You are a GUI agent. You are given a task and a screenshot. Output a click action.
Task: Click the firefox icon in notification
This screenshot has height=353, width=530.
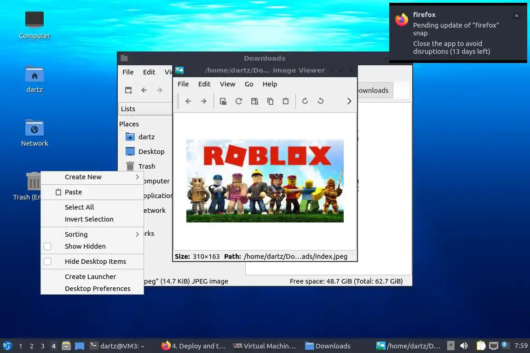pyautogui.click(x=402, y=20)
